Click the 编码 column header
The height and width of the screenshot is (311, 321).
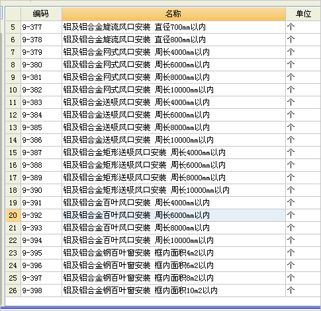41,14
